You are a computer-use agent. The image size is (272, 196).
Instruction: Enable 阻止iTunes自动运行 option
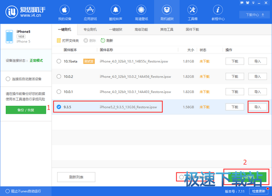point(7,191)
